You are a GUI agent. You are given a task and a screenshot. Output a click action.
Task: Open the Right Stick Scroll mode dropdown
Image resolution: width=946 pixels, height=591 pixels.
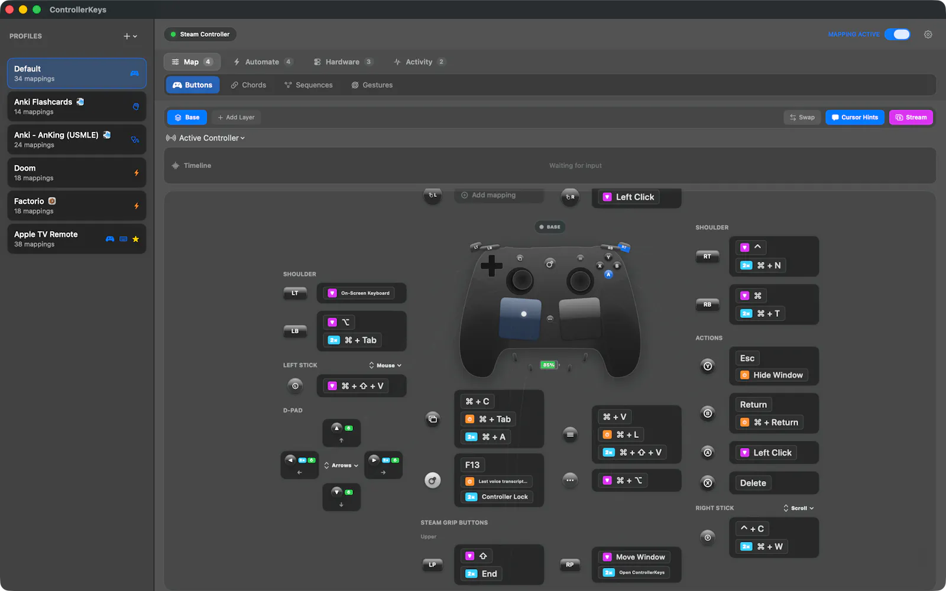point(799,508)
